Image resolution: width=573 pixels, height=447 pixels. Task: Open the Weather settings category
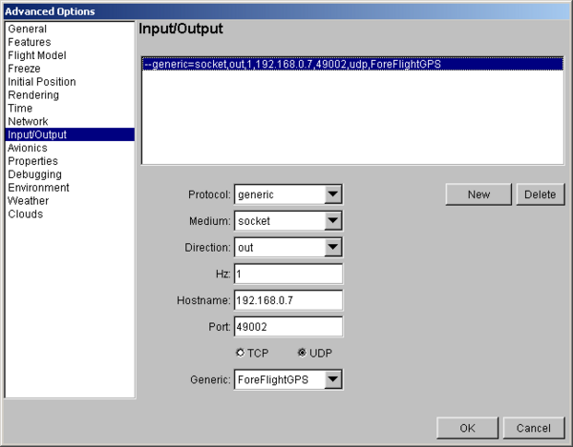point(29,201)
